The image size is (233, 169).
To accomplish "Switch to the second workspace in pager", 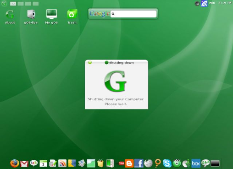I will 21,4.
